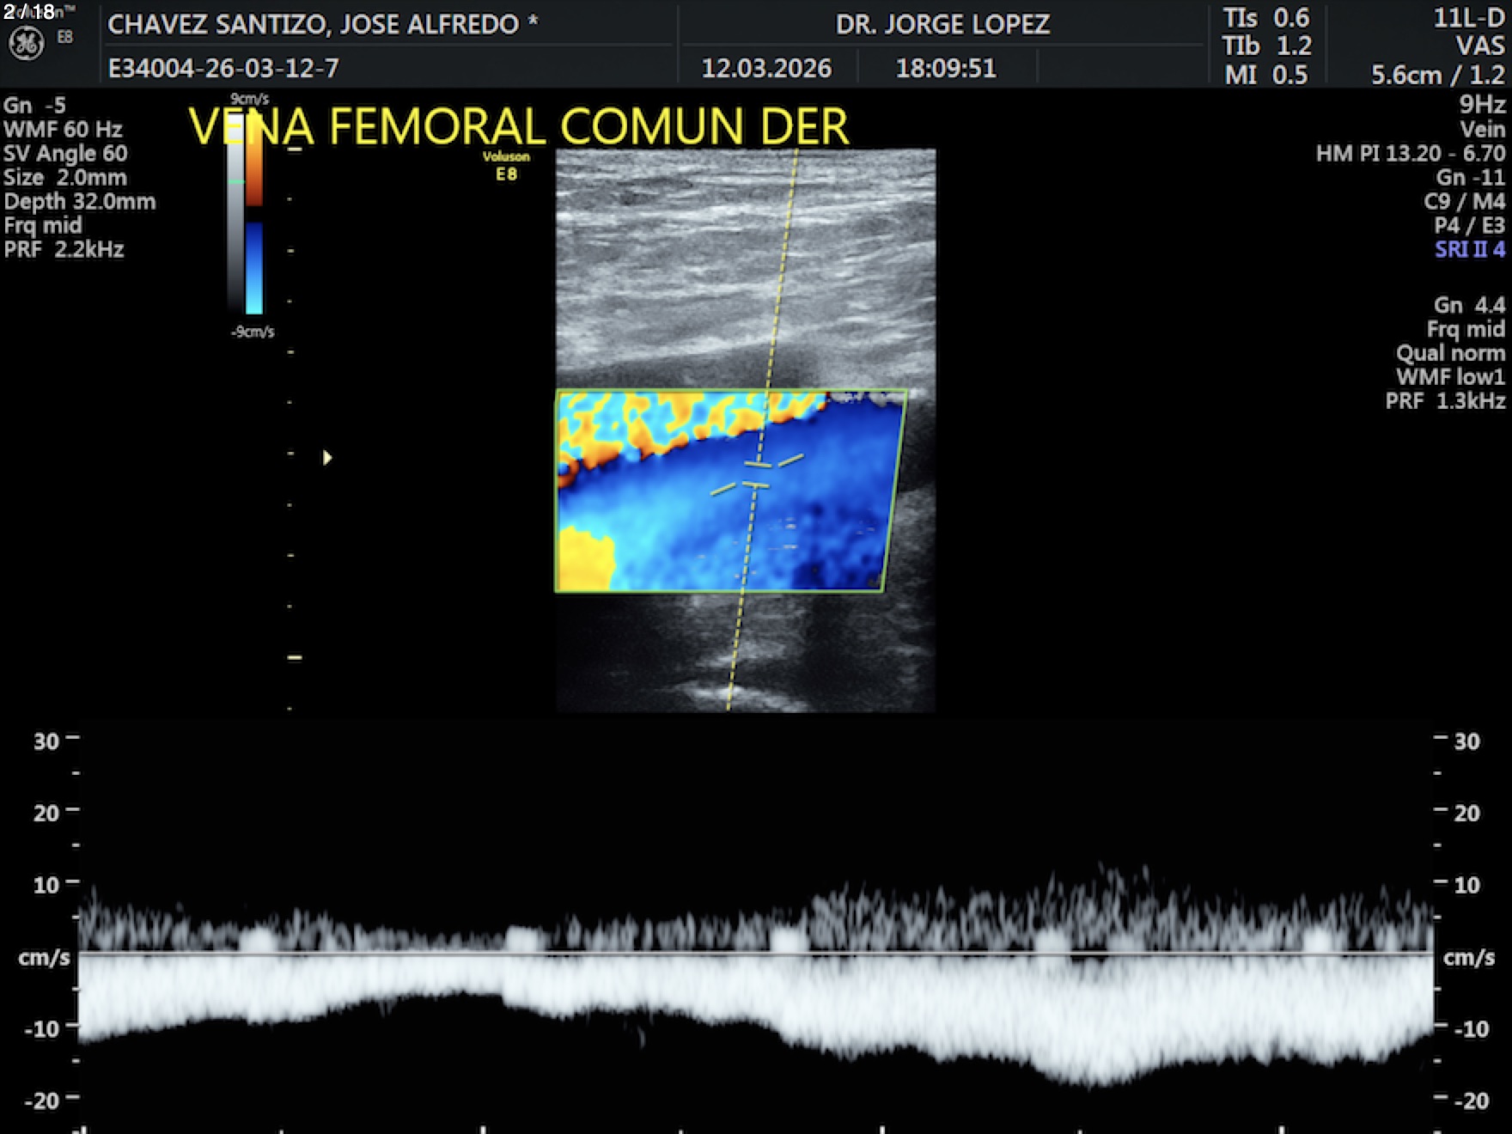1512x1134 pixels.
Task: Click the spectral Doppler baseline
Action: tap(756, 953)
